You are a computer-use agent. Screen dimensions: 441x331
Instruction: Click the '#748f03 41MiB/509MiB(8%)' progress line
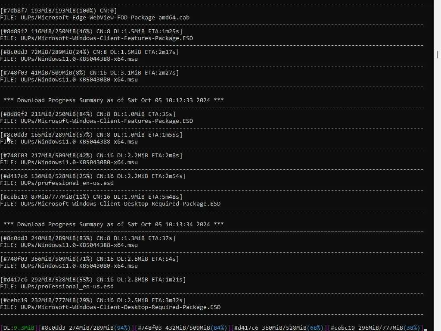[x=90, y=72]
